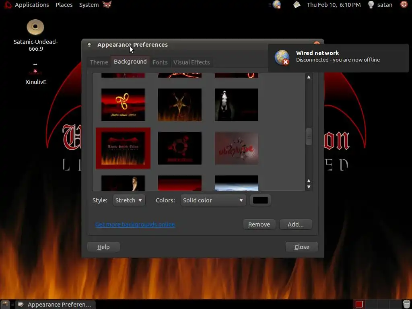Select the Satanic-Undead-666.9 disc desktop icon
This screenshot has height=309, width=412.
(x=35, y=35)
